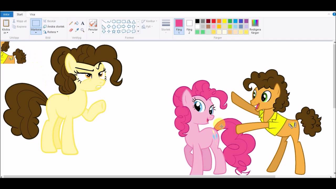Choose the straight Line shape
This screenshot has height=189, width=336.
point(104,22)
